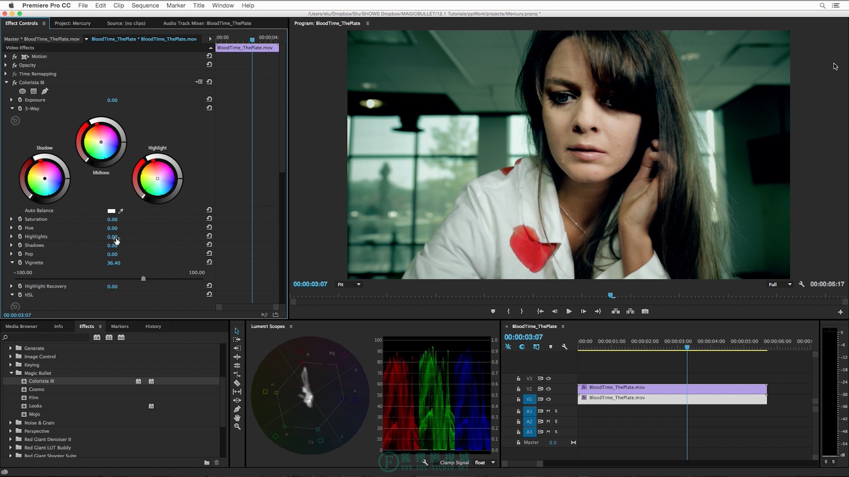Toggle V1 track output eye
The width and height of the screenshot is (849, 477).
coord(549,399)
